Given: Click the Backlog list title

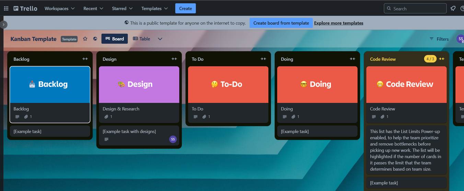Looking at the screenshot, I should click(x=21, y=59).
